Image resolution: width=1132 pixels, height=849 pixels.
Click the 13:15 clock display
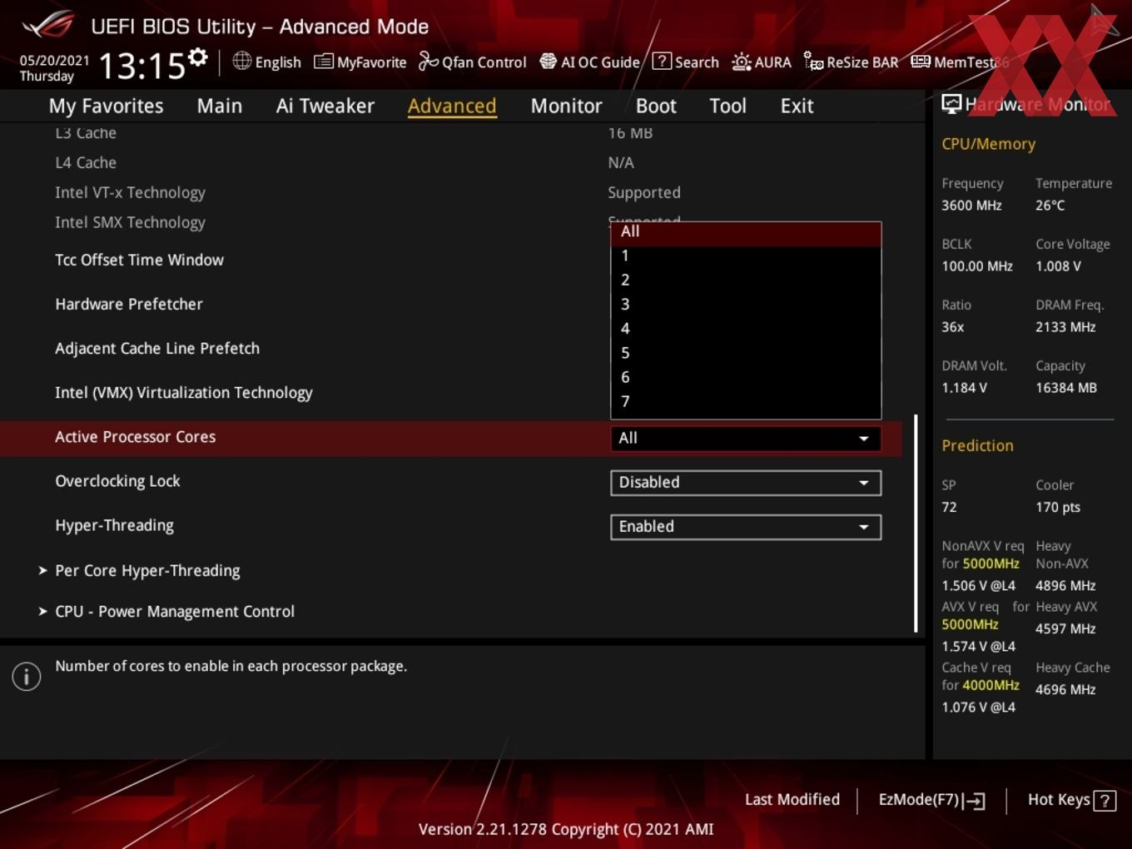pyautogui.click(x=142, y=65)
